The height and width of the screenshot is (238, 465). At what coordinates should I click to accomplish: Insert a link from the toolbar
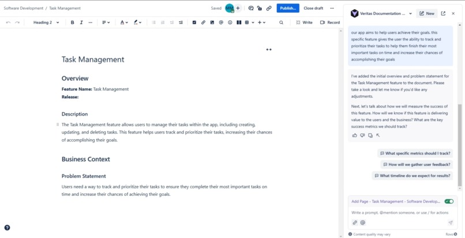click(203, 23)
